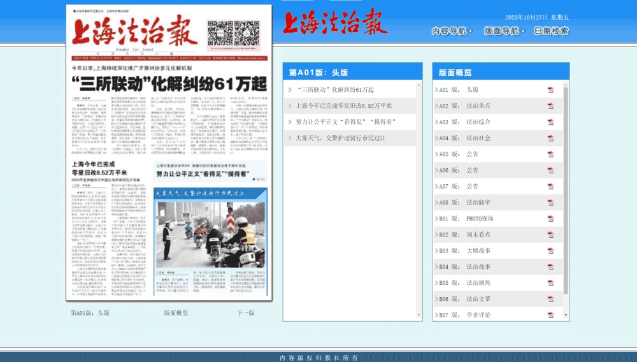Download the PDF for A01 头版

point(550,90)
